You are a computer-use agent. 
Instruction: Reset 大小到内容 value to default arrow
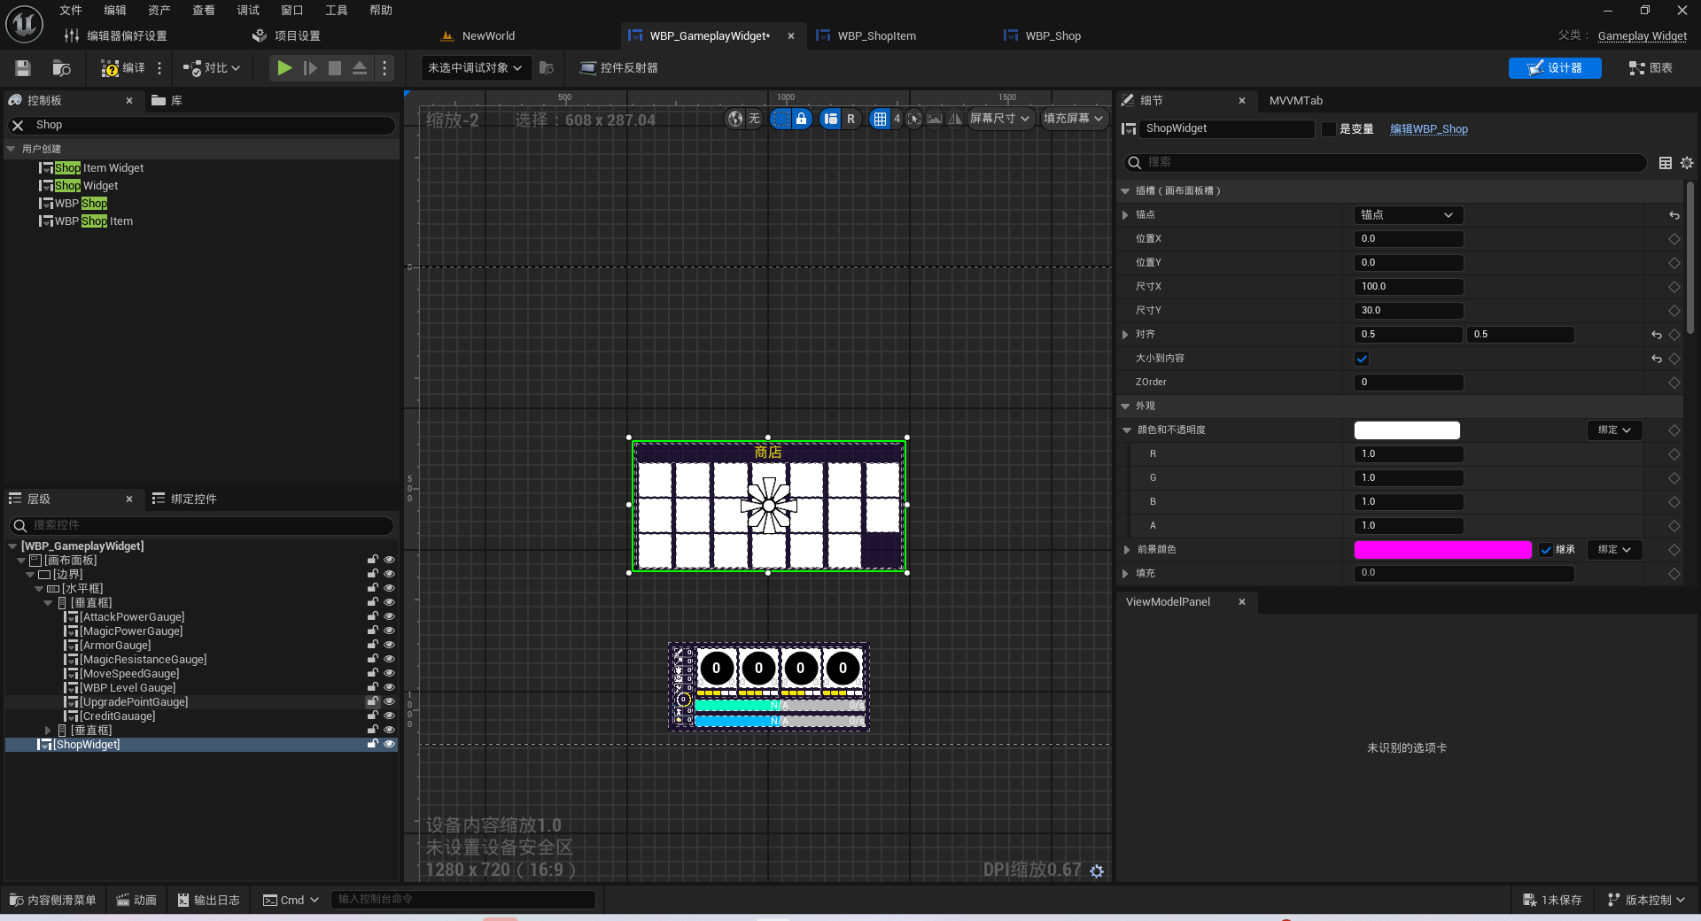pyautogui.click(x=1657, y=359)
